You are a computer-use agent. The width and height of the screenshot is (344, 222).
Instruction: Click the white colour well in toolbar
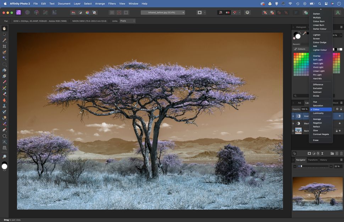4,167
